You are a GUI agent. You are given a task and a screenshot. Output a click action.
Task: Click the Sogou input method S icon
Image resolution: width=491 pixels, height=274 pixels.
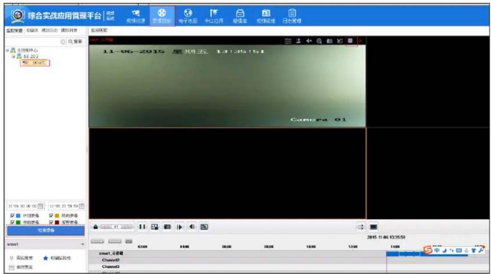[428, 250]
